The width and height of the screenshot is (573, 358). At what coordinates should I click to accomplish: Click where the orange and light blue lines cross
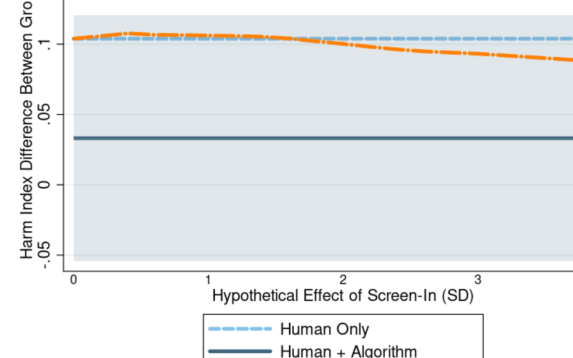point(295,39)
